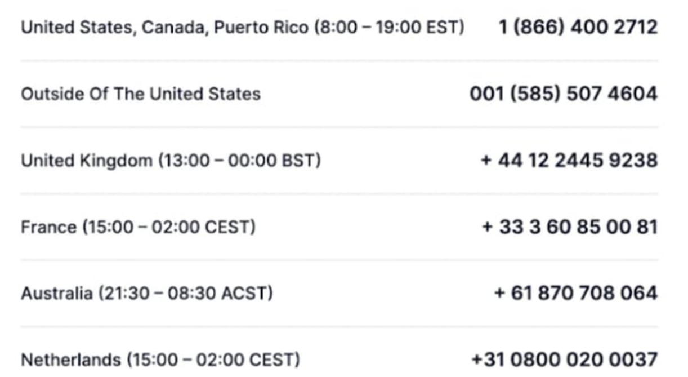Tap the Outside Of The United States number

pyautogui.click(x=563, y=94)
